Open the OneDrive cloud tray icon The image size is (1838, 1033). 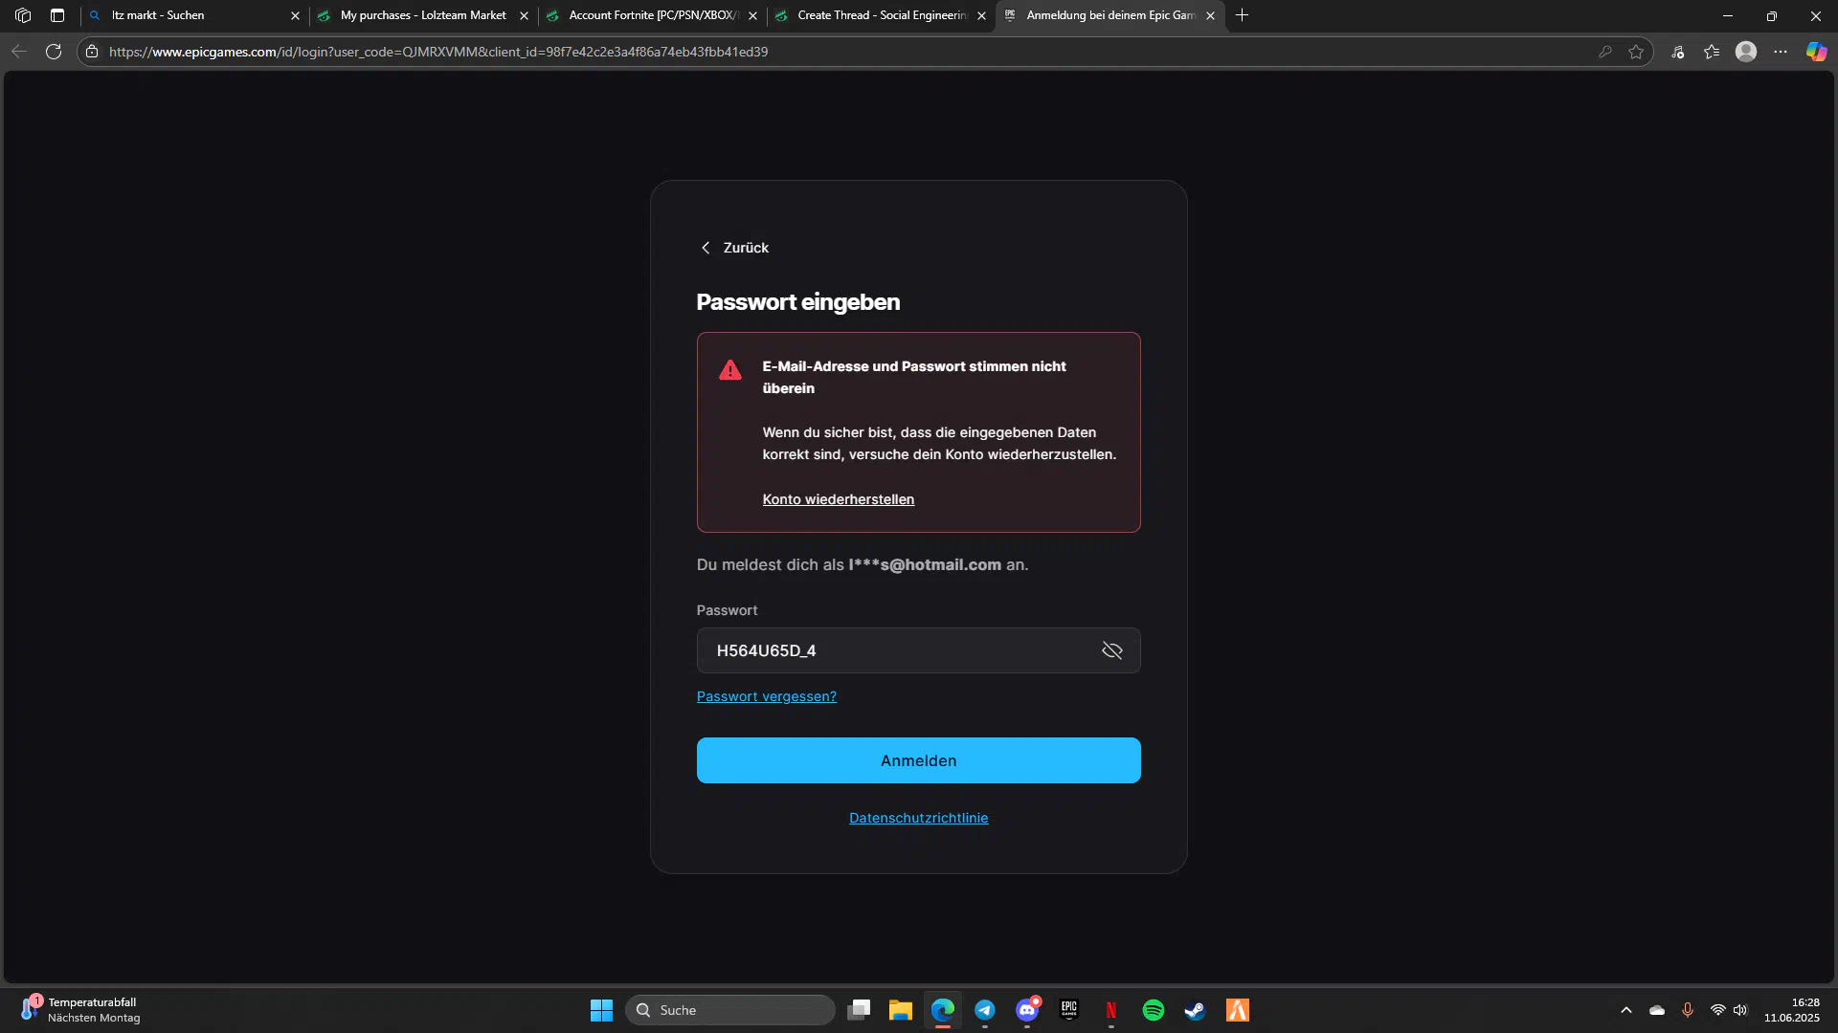coord(1657,1010)
